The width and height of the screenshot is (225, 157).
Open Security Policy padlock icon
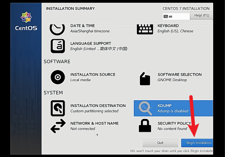tap(145, 125)
